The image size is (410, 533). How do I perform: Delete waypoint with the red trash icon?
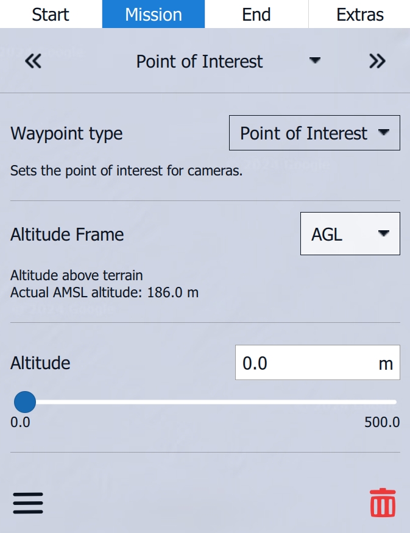coord(383,503)
